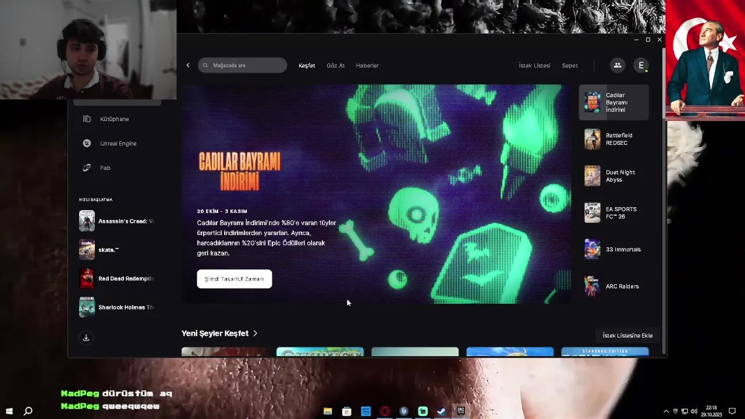
Task: Open Kütüphane in the sidebar
Action: pyautogui.click(x=114, y=119)
